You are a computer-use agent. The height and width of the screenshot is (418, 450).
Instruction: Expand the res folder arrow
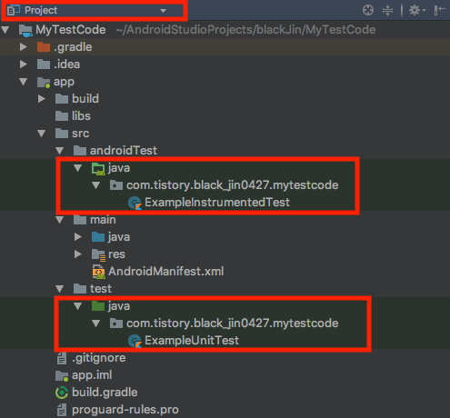point(78,254)
